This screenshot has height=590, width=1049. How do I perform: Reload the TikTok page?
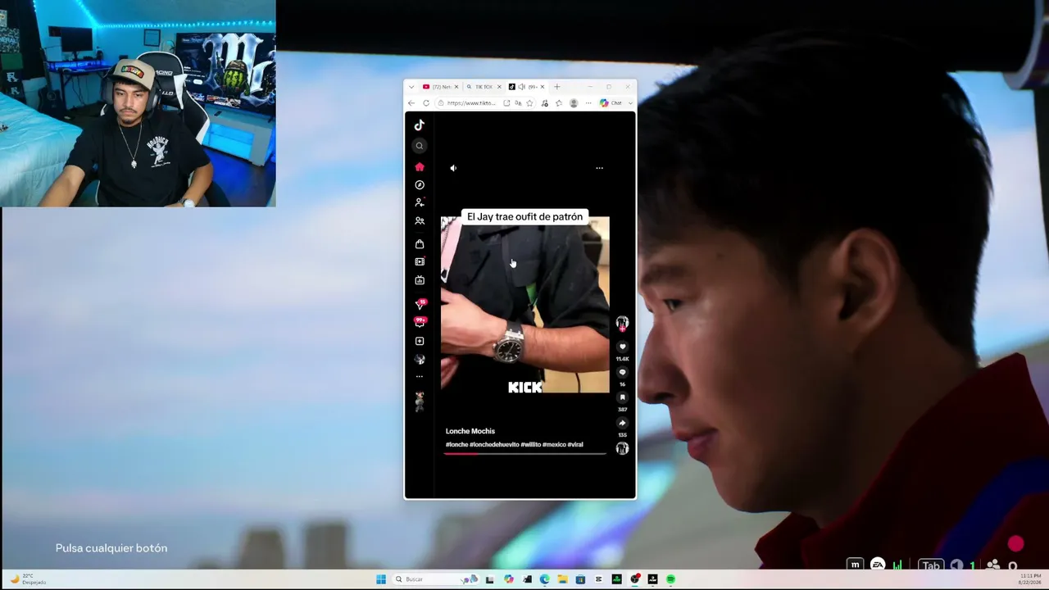click(x=426, y=103)
